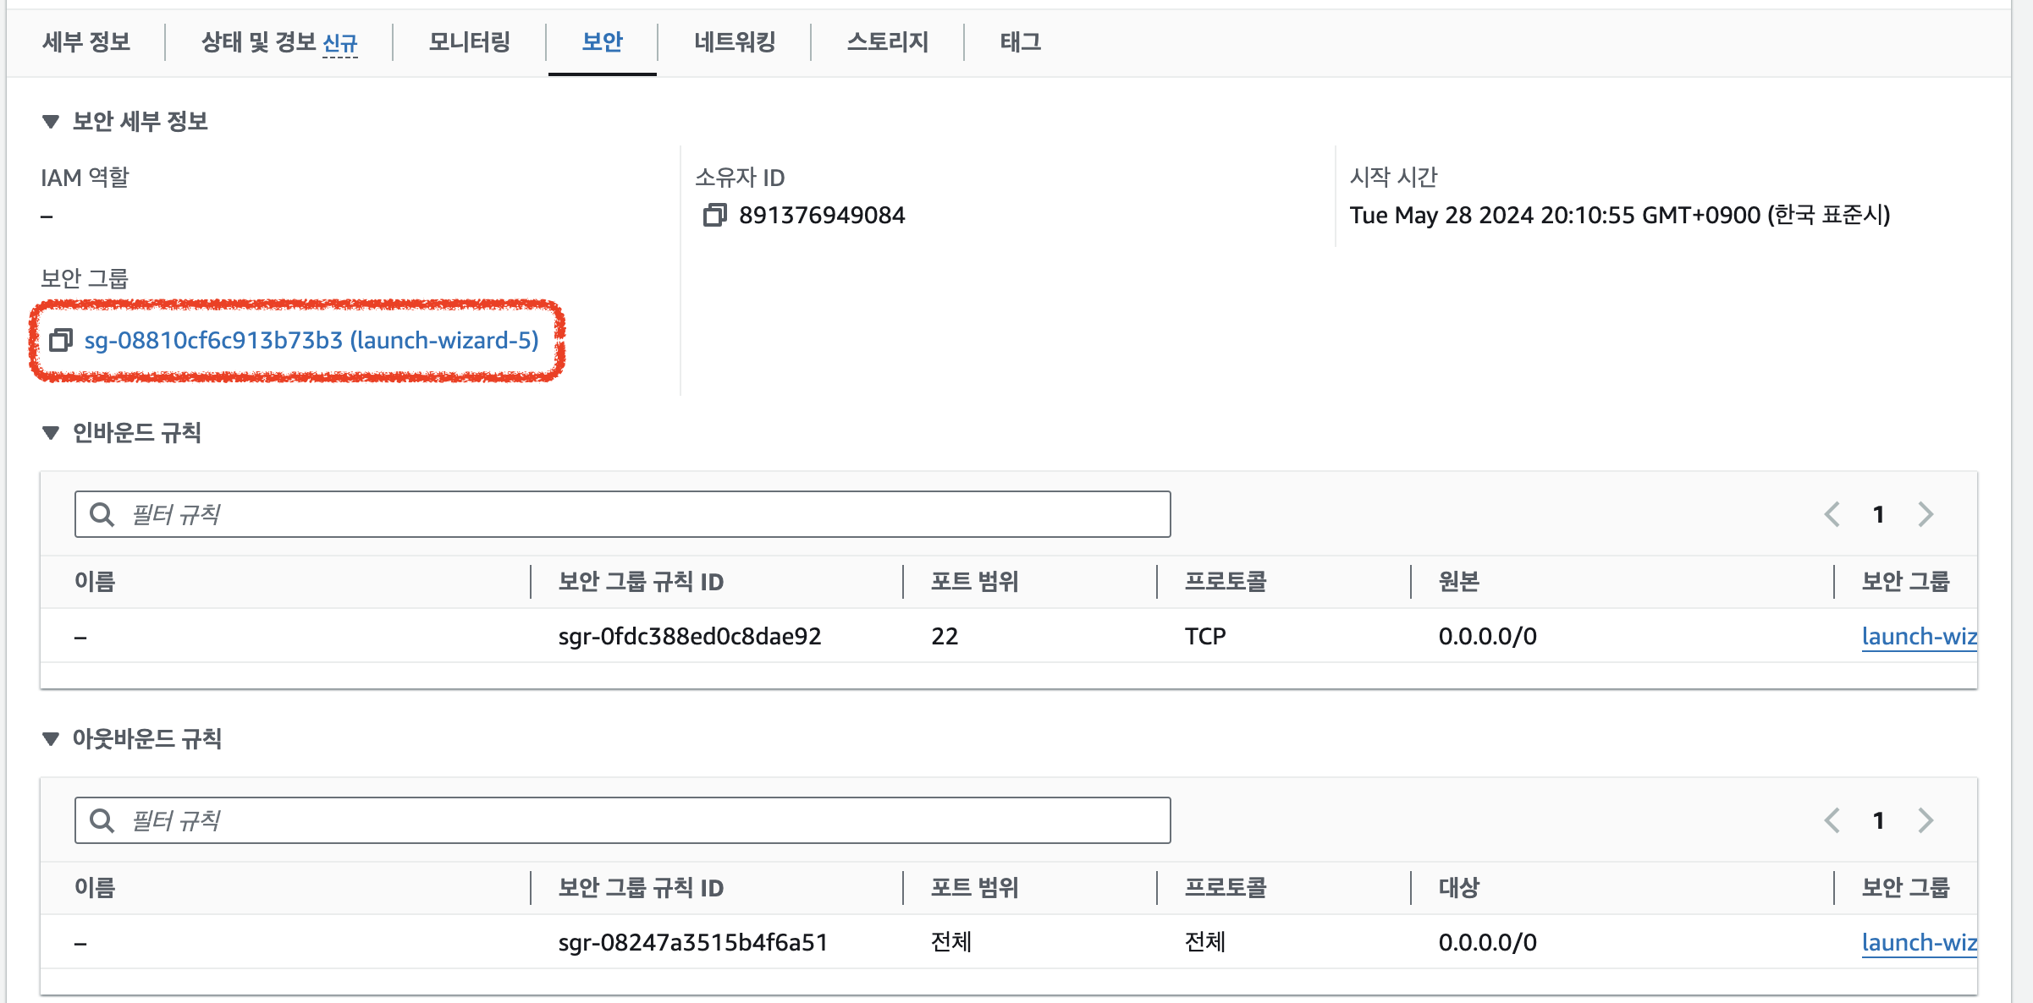Open security group sg-08810cf6c913b73b3 link
This screenshot has height=1003, width=2033.
point(311,340)
